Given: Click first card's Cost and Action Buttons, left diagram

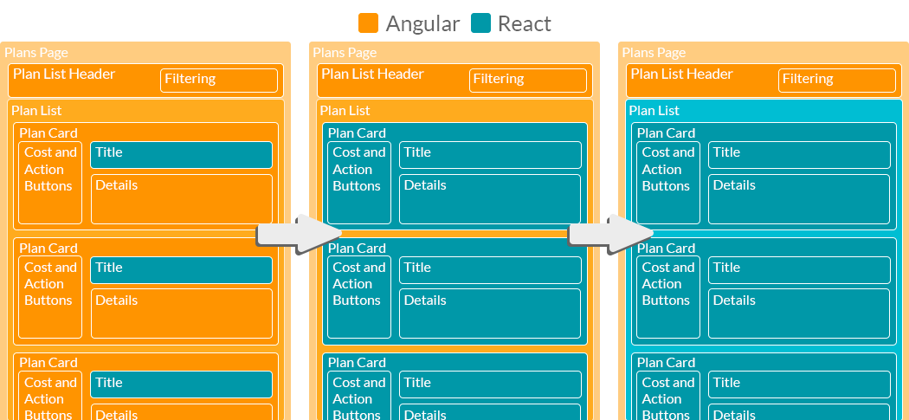Looking at the screenshot, I should [50, 183].
